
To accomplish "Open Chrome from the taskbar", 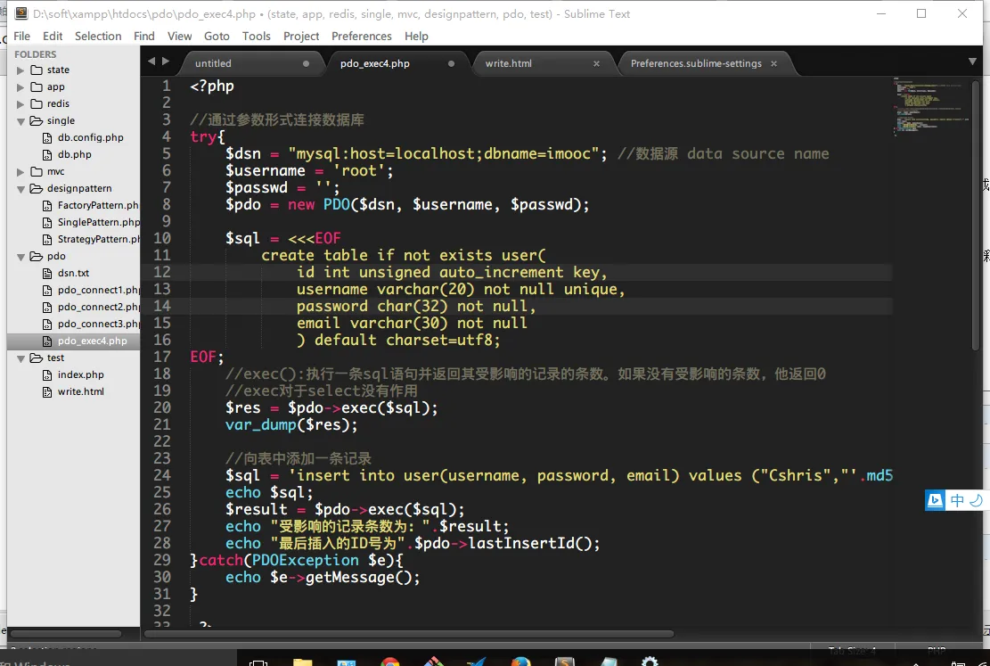I will click(389, 662).
